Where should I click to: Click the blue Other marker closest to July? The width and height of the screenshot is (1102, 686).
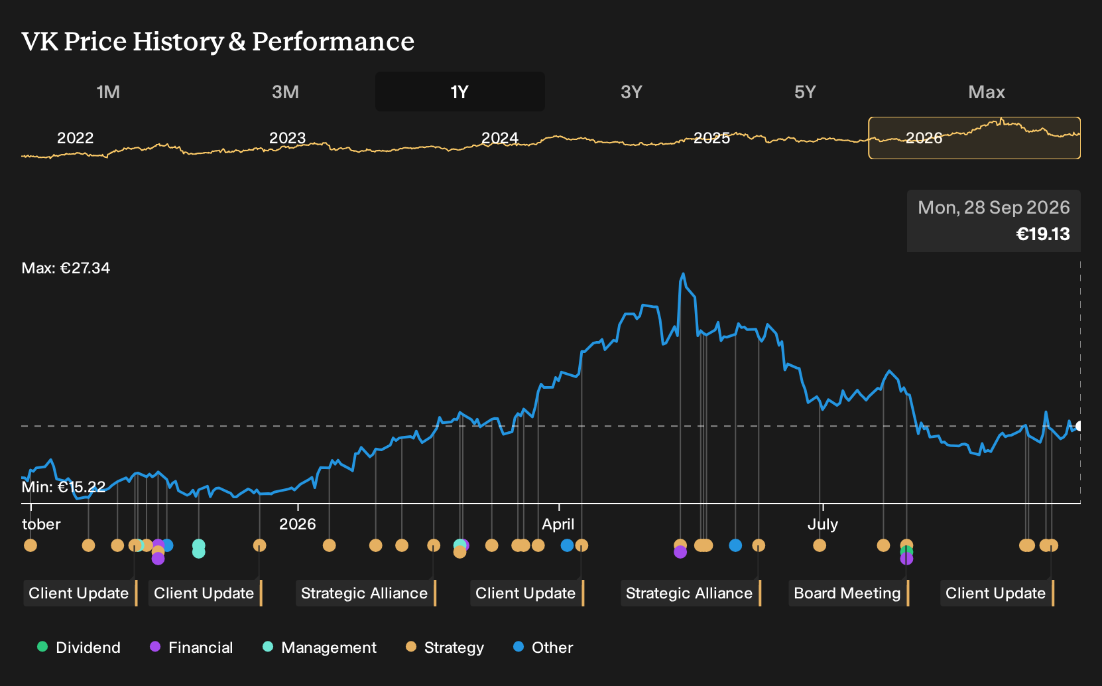coord(735,545)
